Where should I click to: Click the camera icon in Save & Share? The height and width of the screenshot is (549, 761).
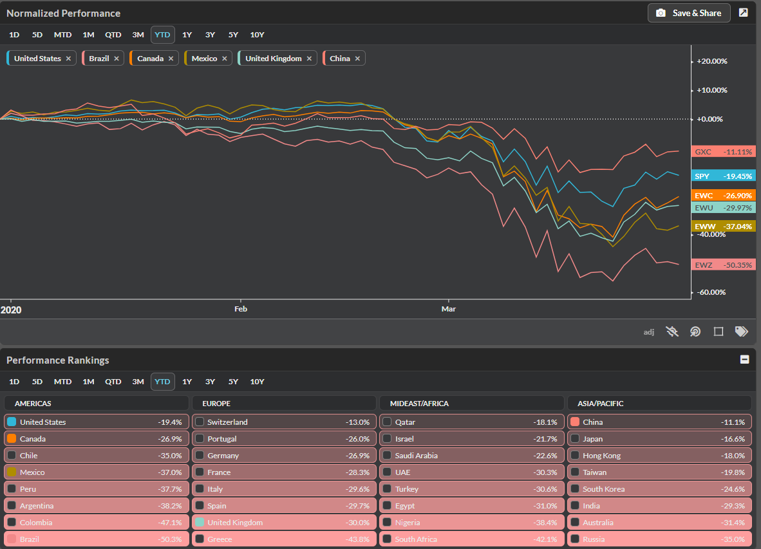(x=661, y=13)
